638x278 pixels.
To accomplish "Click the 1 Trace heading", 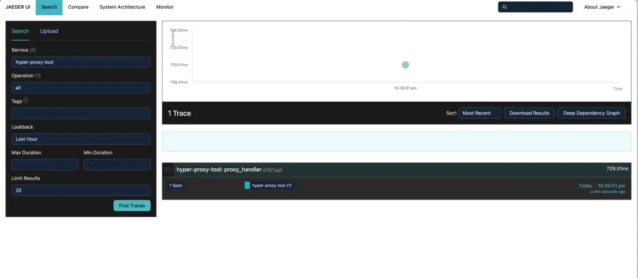I will point(180,113).
